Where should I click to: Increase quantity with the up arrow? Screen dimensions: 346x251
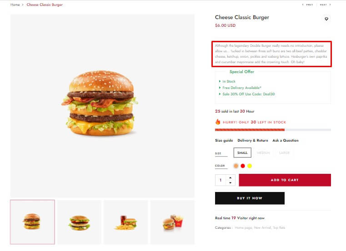click(x=231, y=177)
